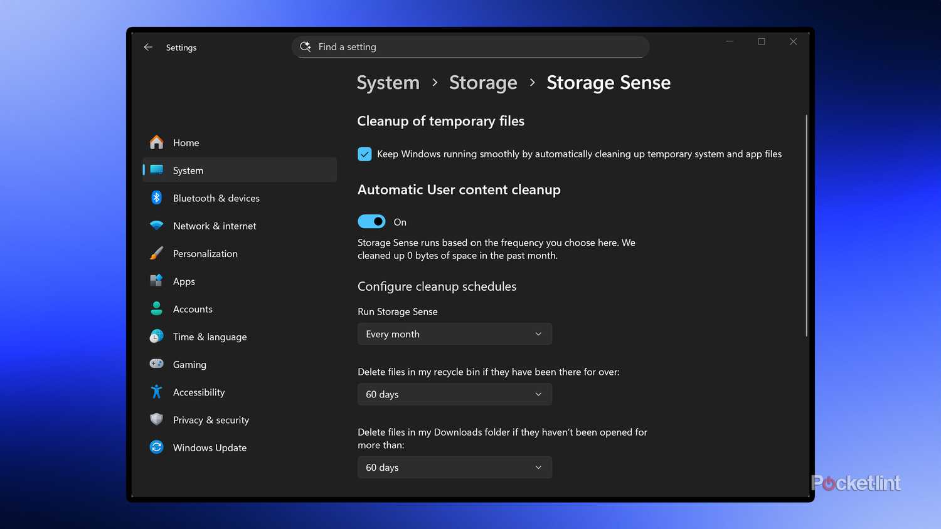Toggle off Automatic User content cleanup
The height and width of the screenshot is (529, 941).
click(x=371, y=221)
